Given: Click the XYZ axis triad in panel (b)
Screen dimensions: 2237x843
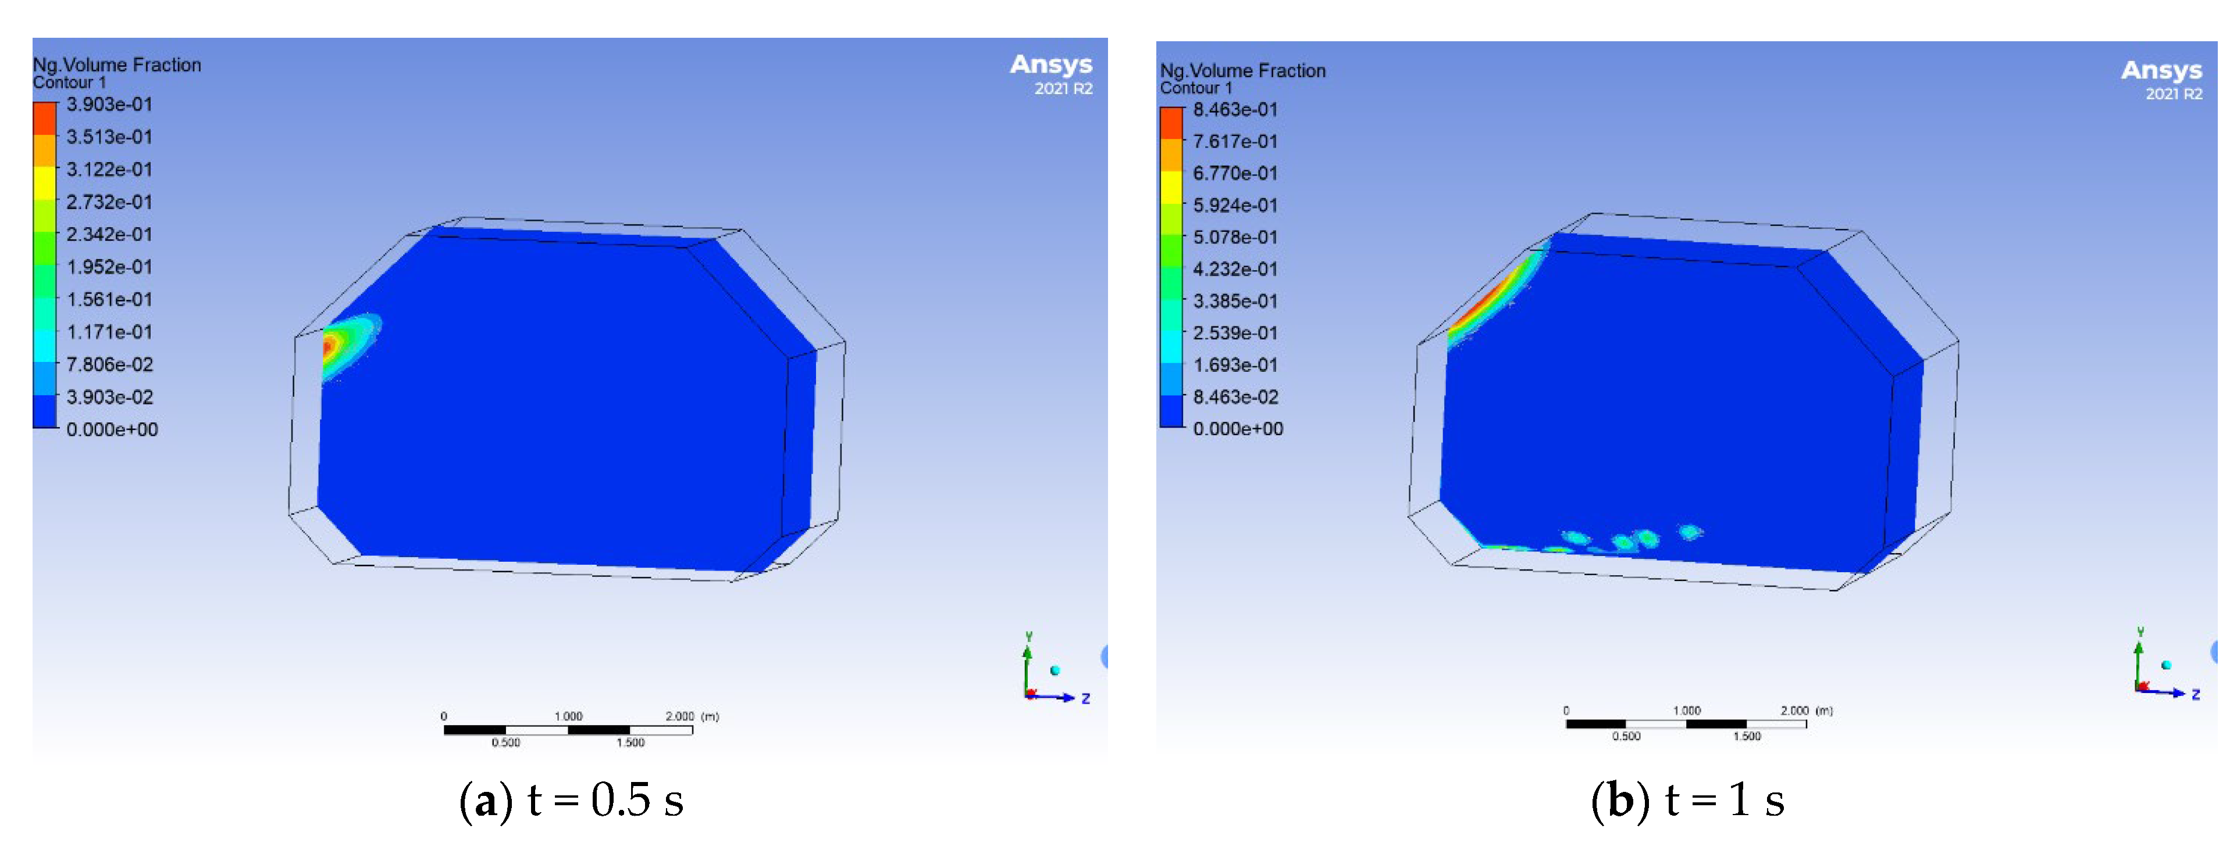Looking at the screenshot, I should (2167, 662).
